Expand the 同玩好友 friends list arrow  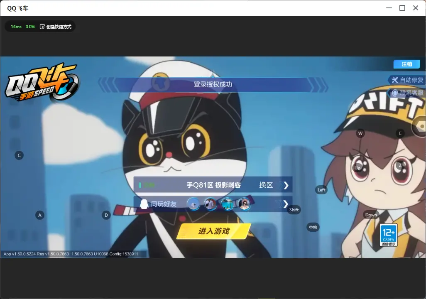pyautogui.click(x=285, y=204)
